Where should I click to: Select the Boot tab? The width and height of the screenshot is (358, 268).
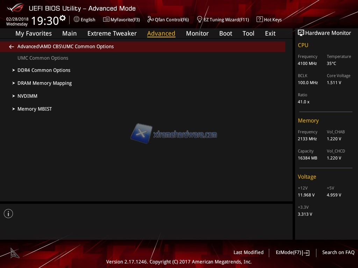click(225, 33)
